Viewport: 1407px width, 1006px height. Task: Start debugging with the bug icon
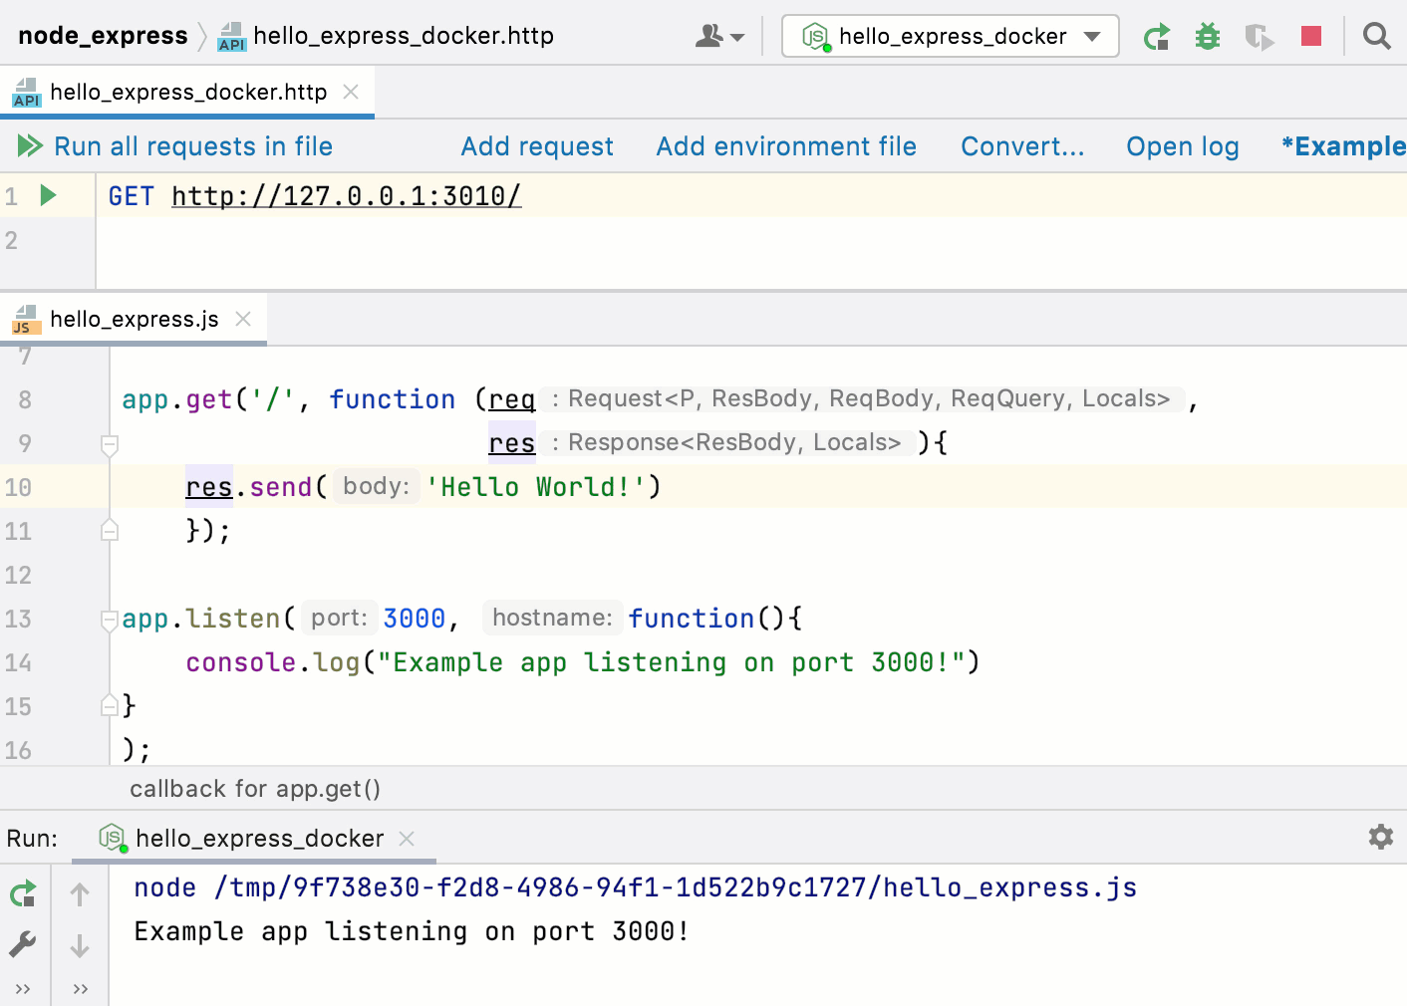click(x=1207, y=36)
